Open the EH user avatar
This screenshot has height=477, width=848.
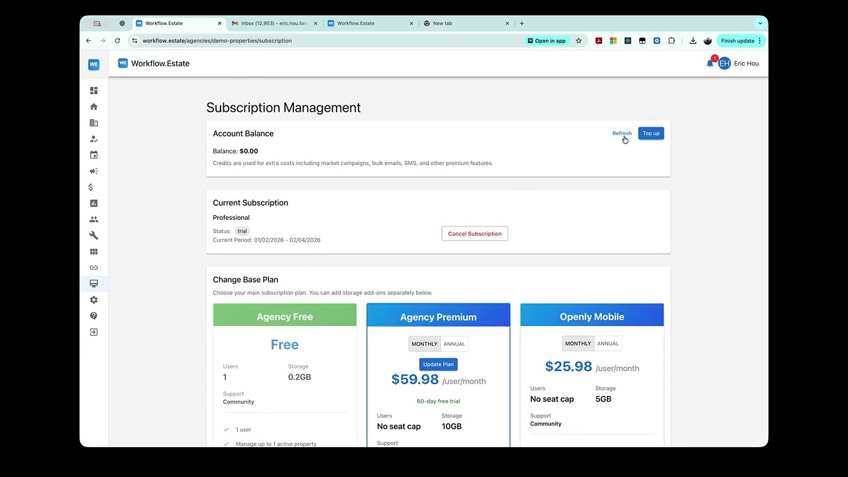click(x=724, y=64)
